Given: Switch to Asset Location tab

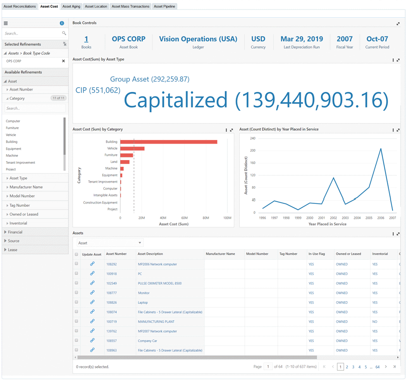Looking at the screenshot, I should (96, 6).
